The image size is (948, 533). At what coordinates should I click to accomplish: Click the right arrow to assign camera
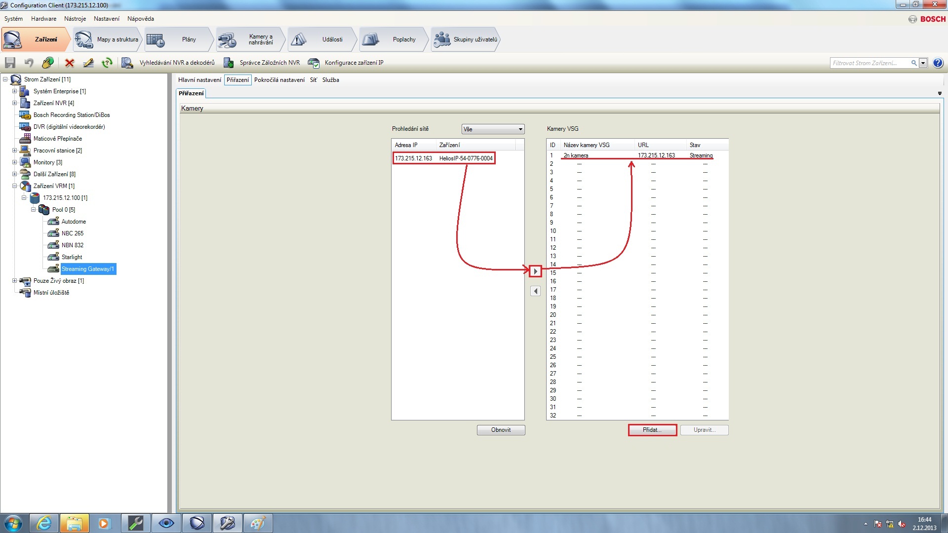[x=535, y=271]
